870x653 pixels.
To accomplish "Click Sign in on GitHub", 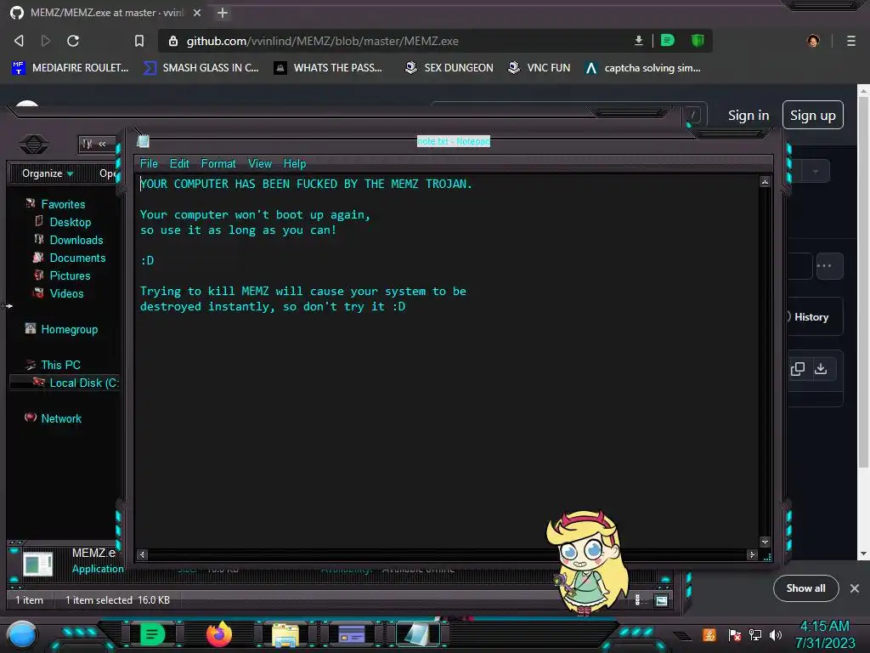I will 749,116.
